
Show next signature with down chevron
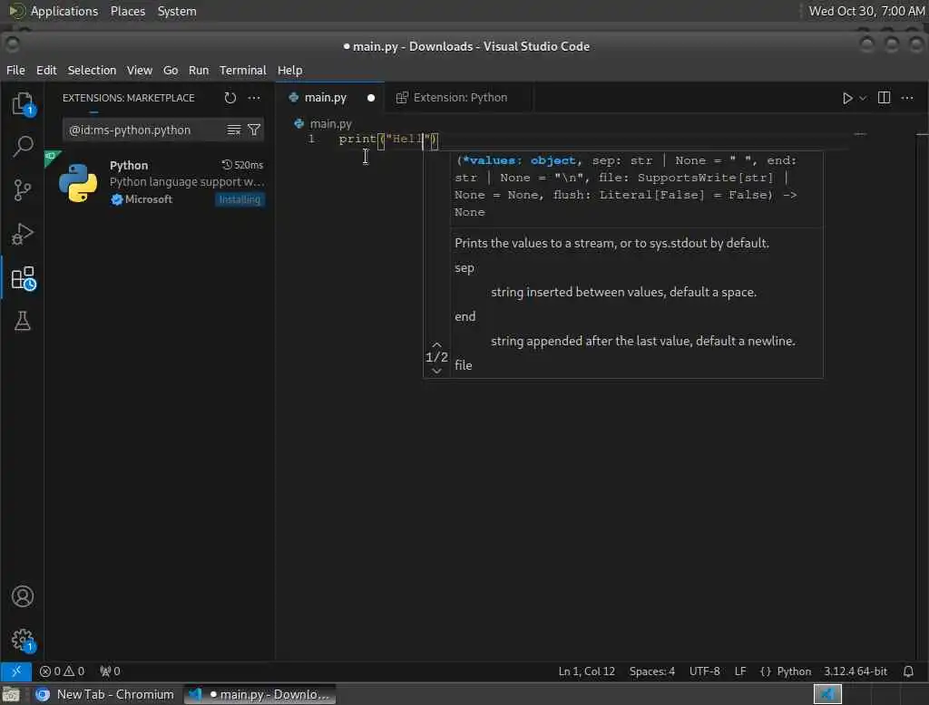point(436,371)
